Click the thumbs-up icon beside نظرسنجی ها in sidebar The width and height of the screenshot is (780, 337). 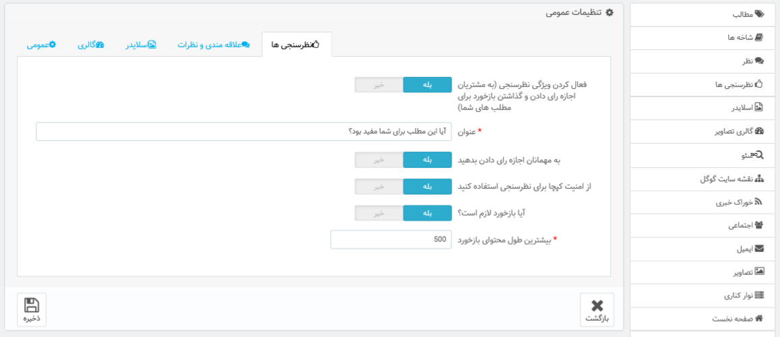coord(758,84)
